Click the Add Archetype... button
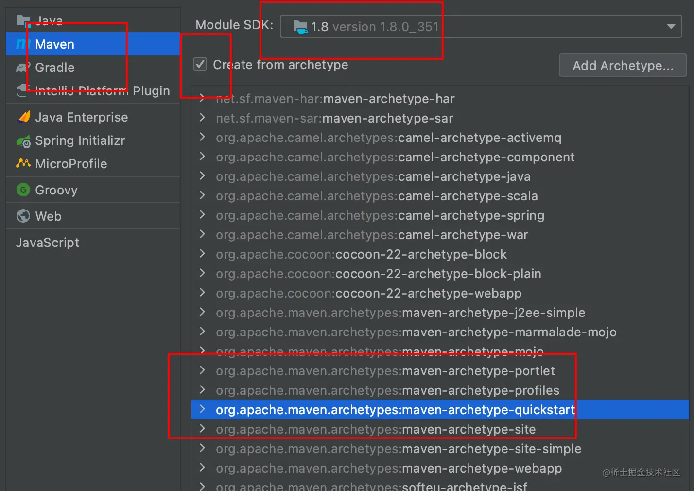 point(623,65)
